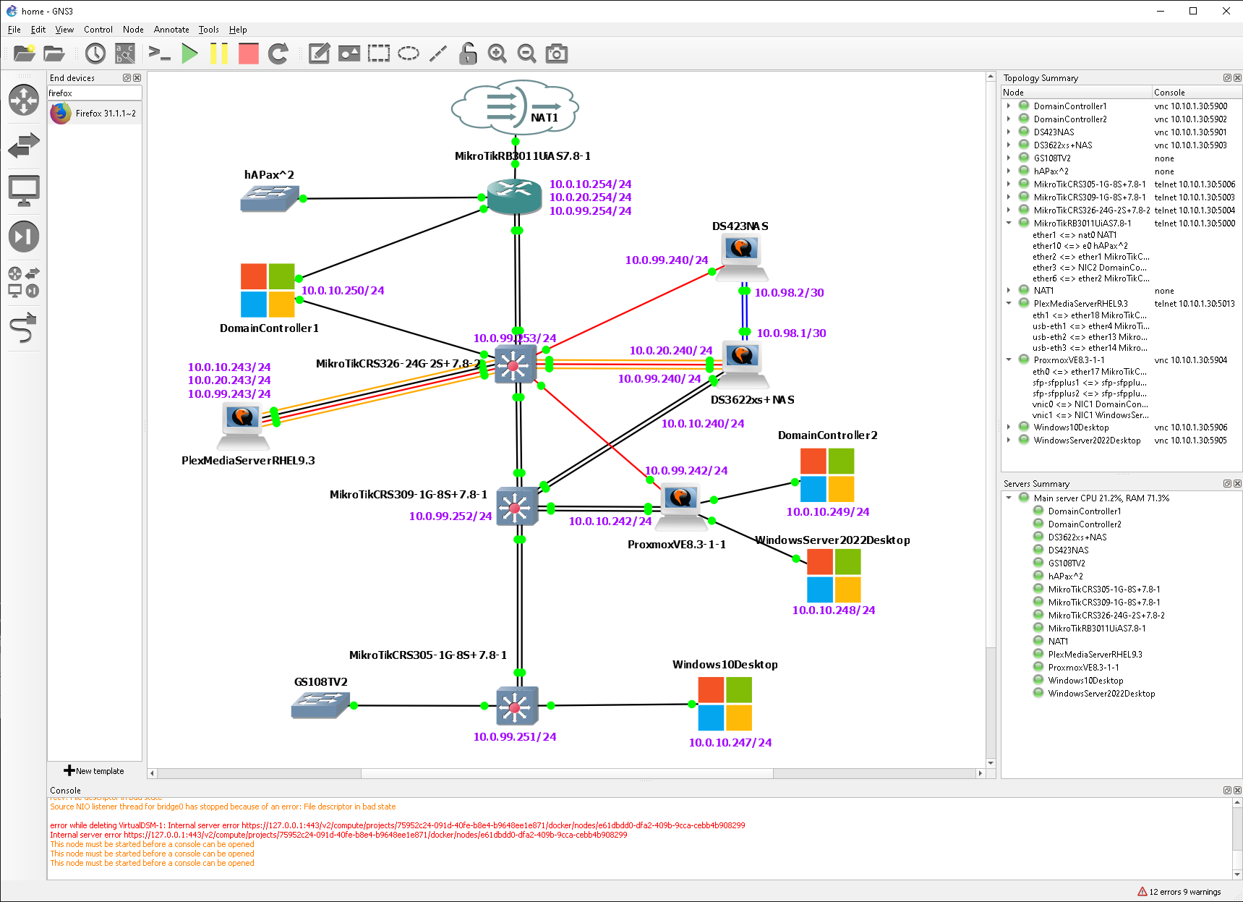This screenshot has width=1243, height=902.
Task: Expand DomainController2 in Topology Summary
Action: point(1009,119)
